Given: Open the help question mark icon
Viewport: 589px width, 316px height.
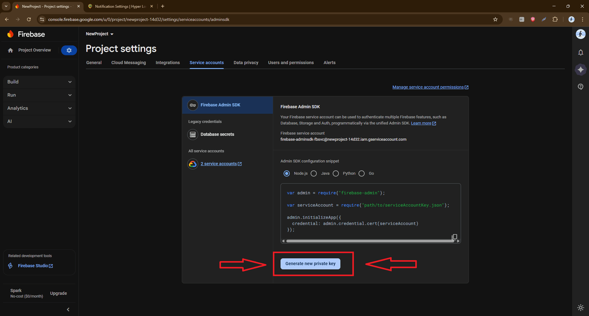Looking at the screenshot, I should pos(581,87).
